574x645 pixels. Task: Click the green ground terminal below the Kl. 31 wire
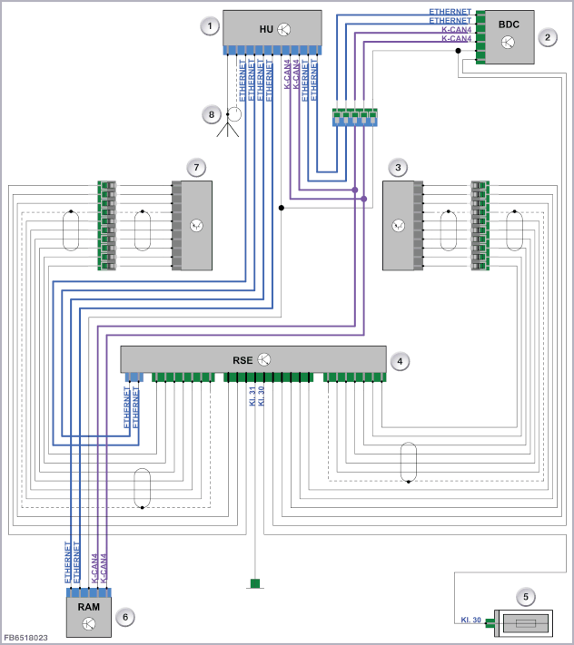[x=255, y=583]
